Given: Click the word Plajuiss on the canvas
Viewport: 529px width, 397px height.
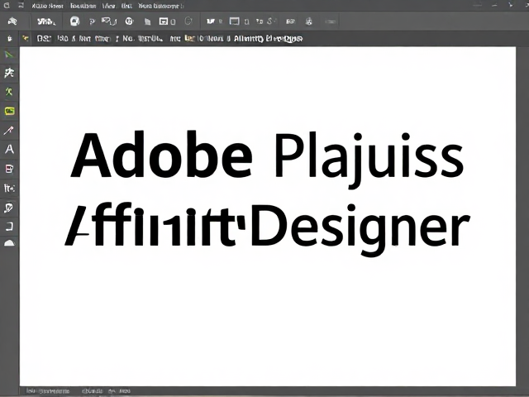Looking at the screenshot, I should (369, 160).
